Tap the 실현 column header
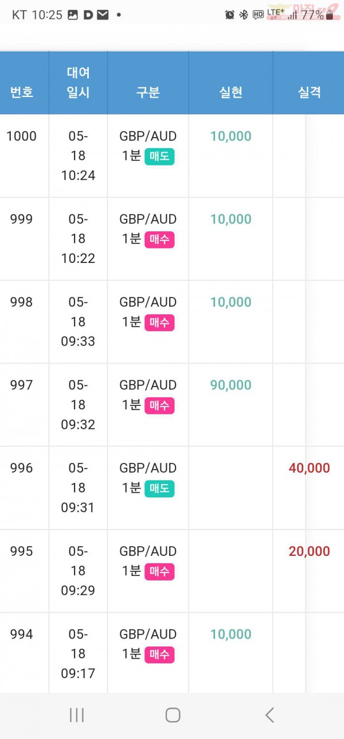 (x=231, y=92)
